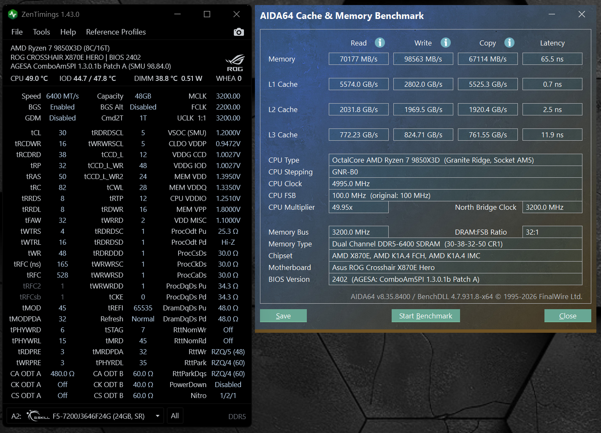
Task: Click the ZenTimings app logo icon
Action: coord(13,14)
